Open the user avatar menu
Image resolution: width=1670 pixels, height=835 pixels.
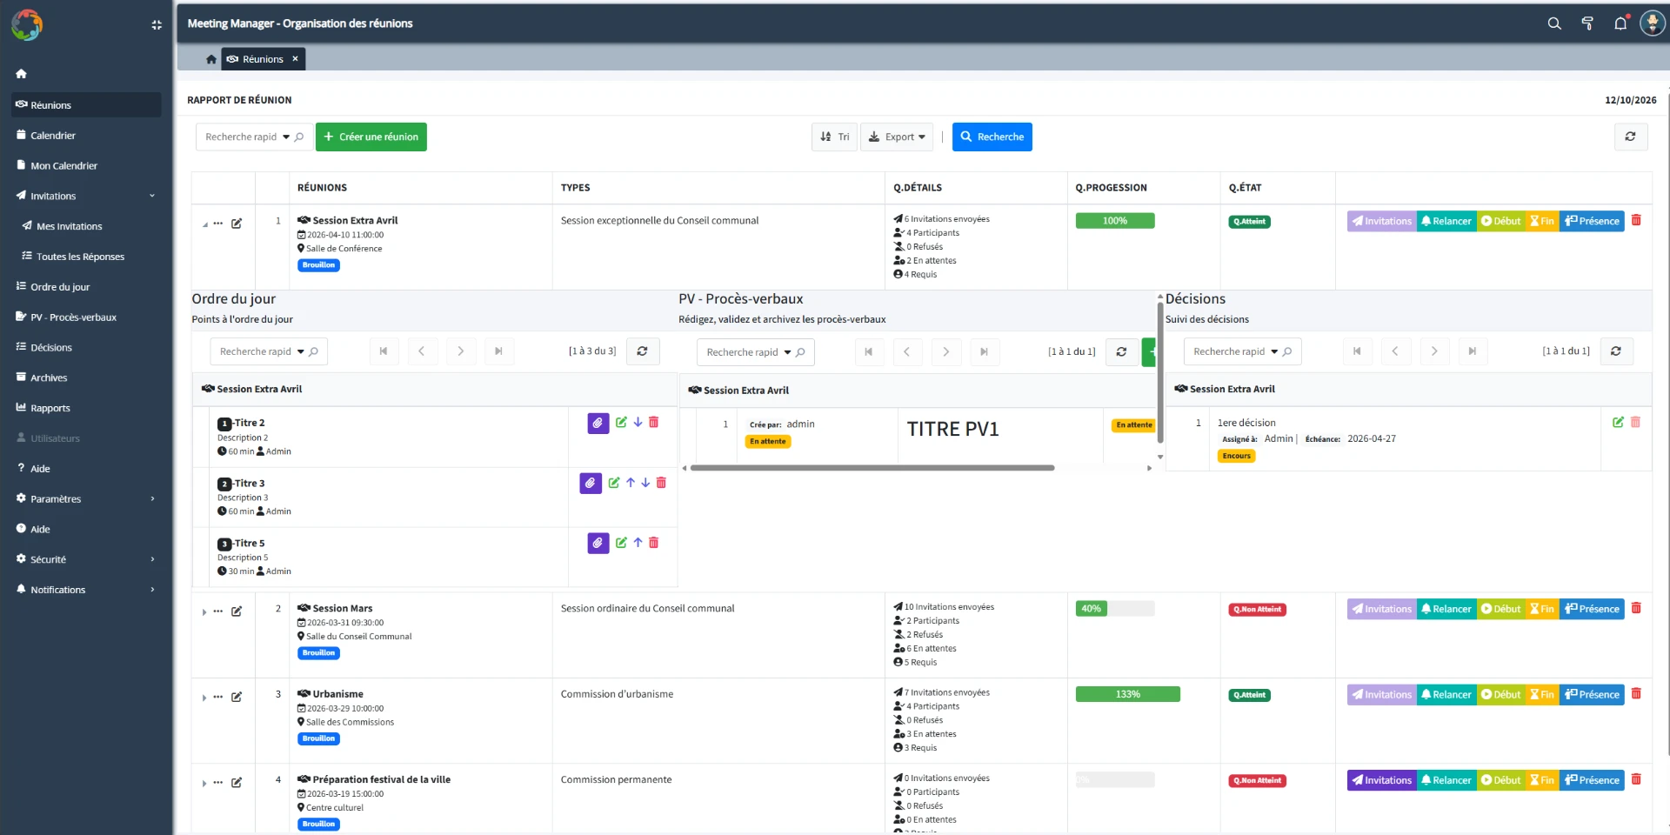pyautogui.click(x=1652, y=23)
